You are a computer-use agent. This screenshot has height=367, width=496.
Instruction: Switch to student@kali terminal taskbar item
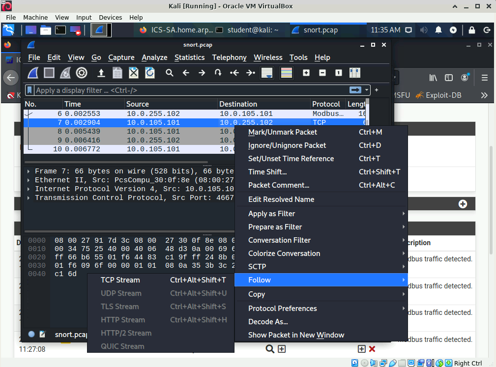tap(247, 30)
